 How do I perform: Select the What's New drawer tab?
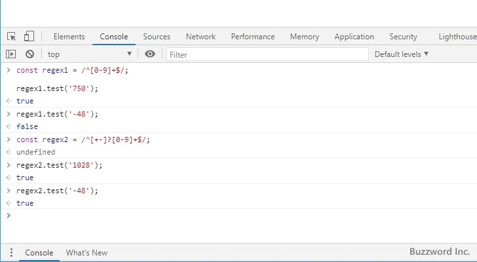(x=86, y=253)
